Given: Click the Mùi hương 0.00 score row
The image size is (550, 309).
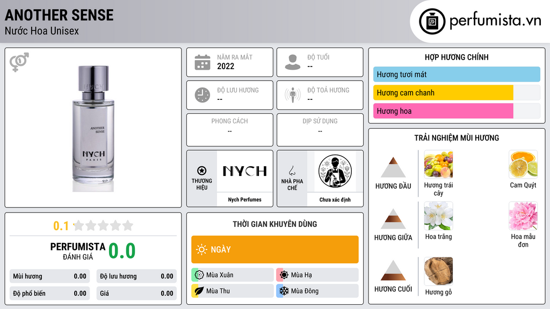Looking at the screenshot, I should pos(50,276).
